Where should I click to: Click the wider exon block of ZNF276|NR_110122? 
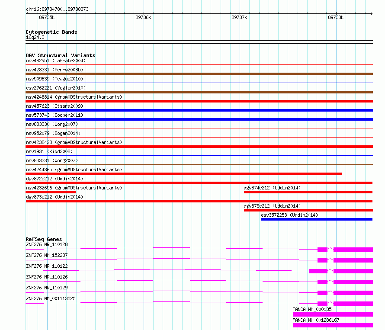[x=318, y=271]
